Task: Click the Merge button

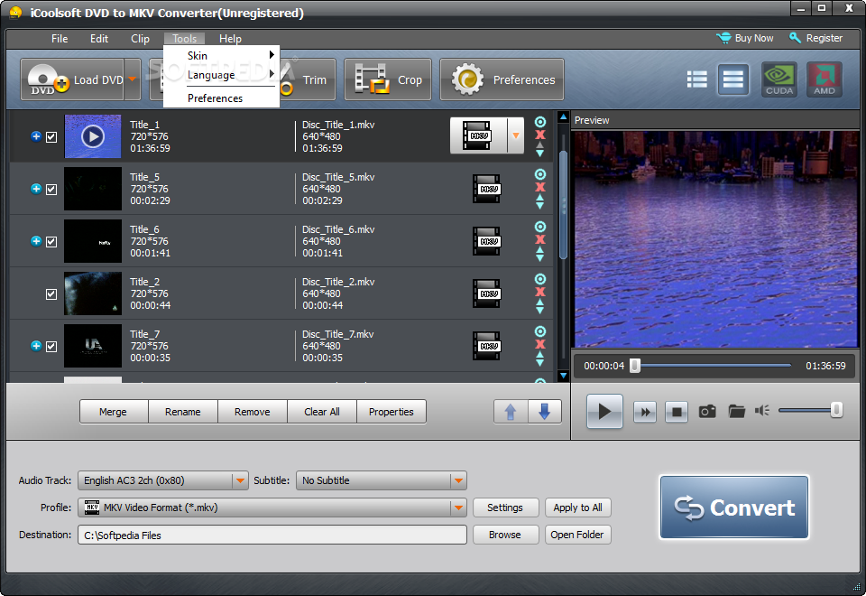Action: 114,412
